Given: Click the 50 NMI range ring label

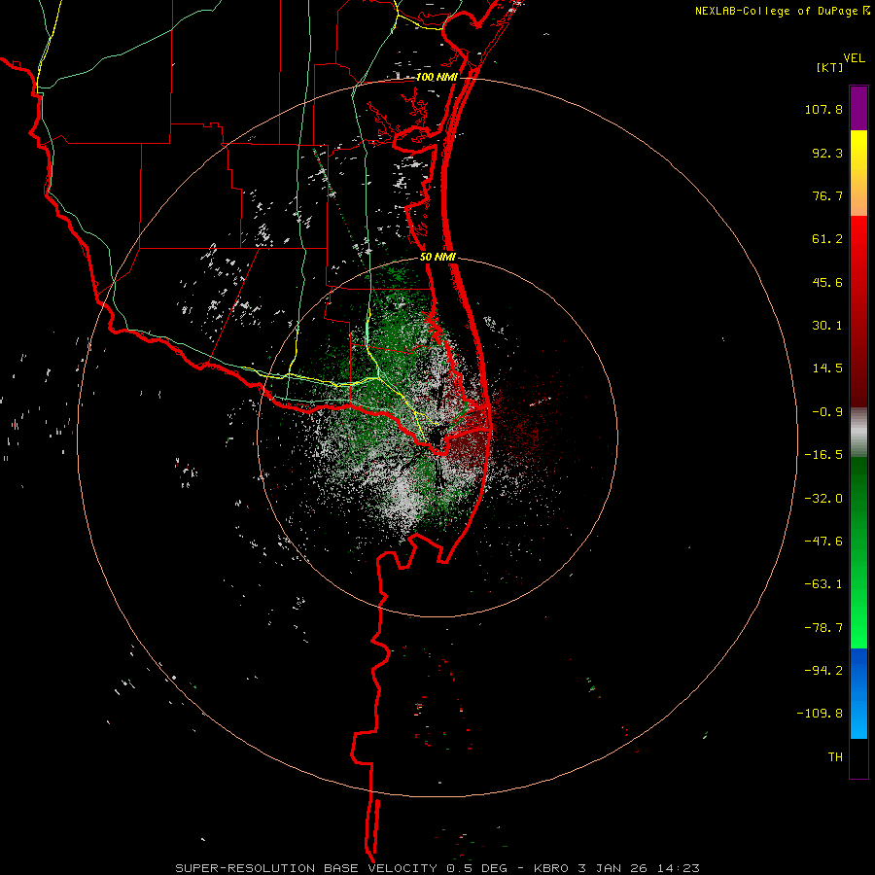Looking at the screenshot, I should tap(437, 258).
